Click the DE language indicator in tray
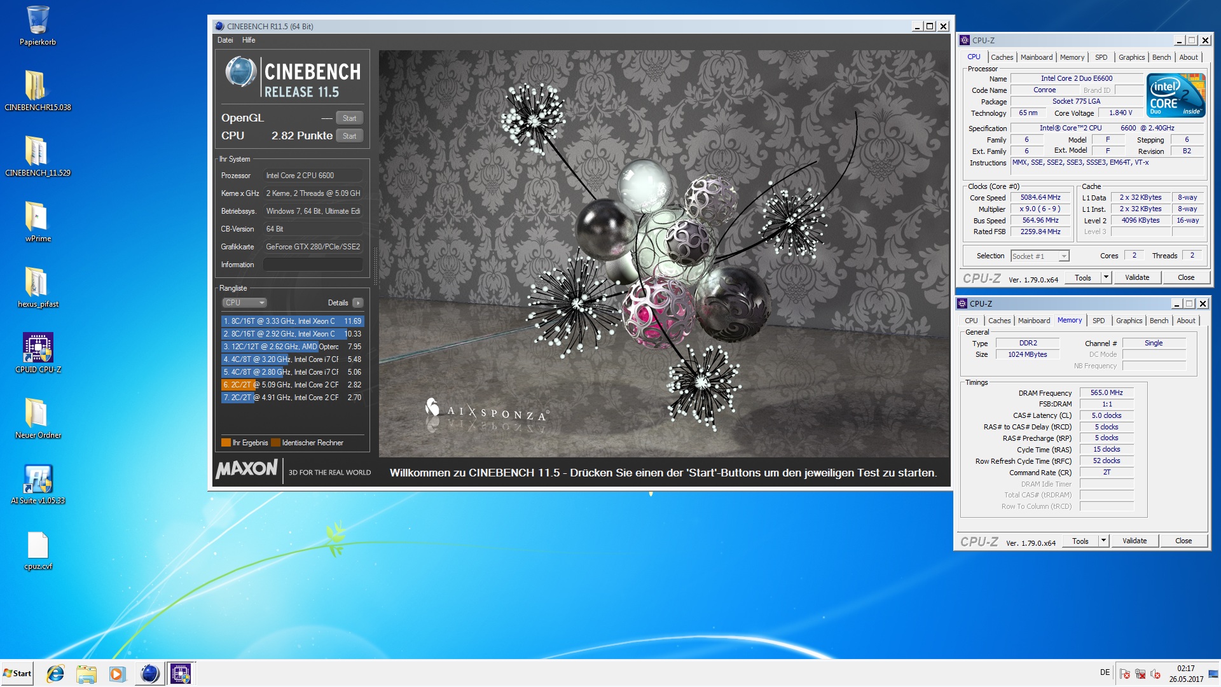1221x687 pixels. pos(1105,672)
